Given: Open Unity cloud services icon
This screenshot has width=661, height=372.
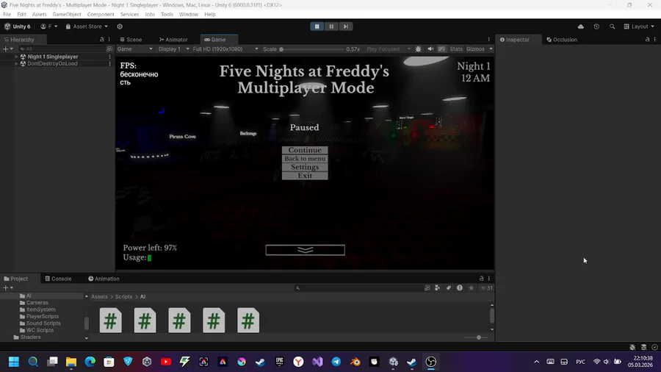Looking at the screenshot, I should point(580,26).
